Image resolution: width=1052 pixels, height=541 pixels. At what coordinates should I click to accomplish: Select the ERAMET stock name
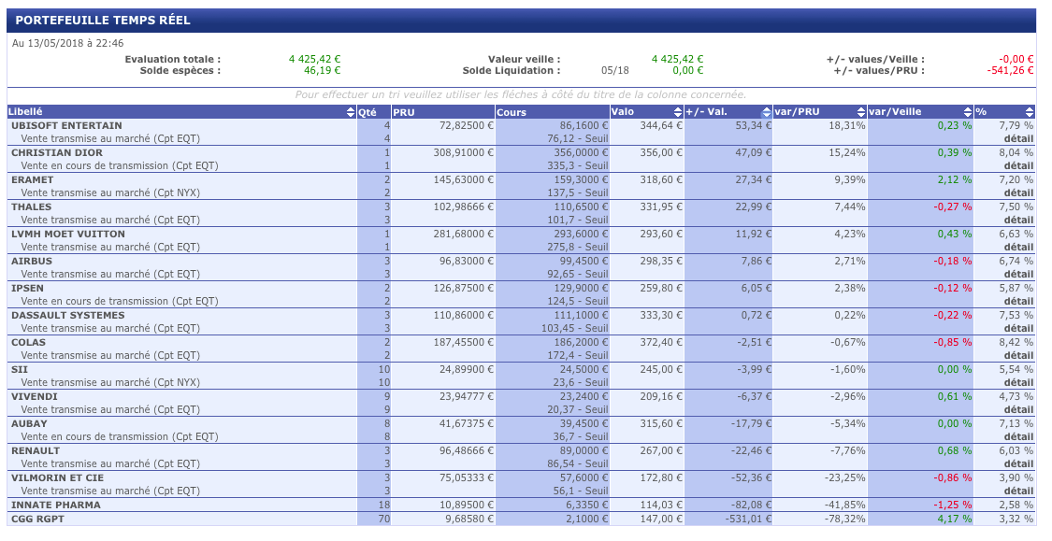pos(32,179)
